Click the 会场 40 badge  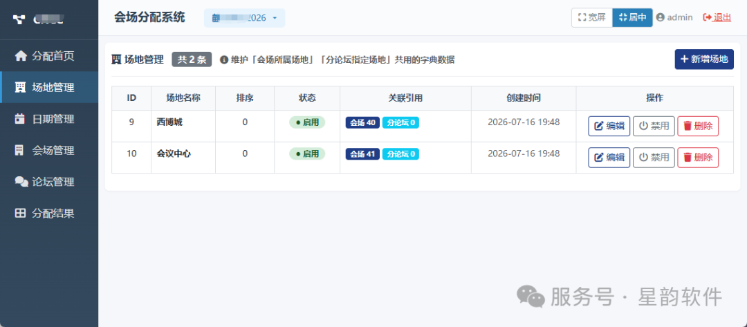[362, 123]
